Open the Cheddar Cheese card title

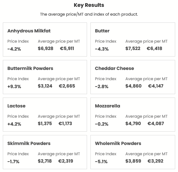click(x=114, y=68)
